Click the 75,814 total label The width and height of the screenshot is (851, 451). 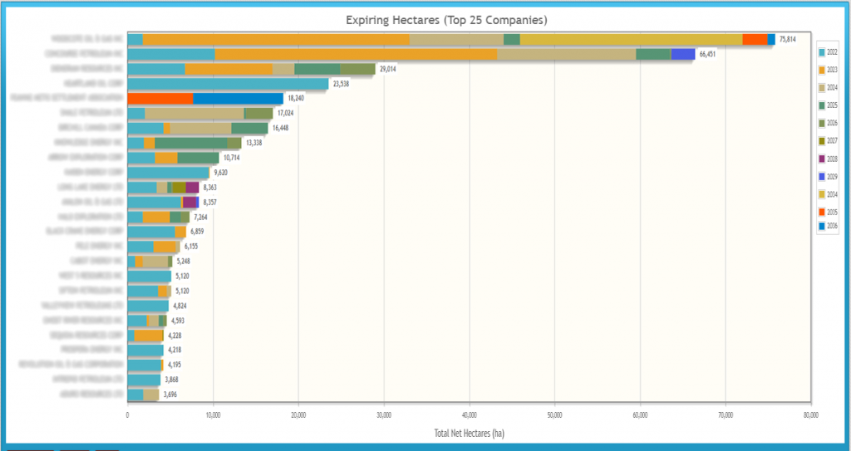tap(788, 39)
